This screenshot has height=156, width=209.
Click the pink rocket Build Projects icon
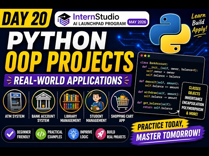tap(101, 134)
